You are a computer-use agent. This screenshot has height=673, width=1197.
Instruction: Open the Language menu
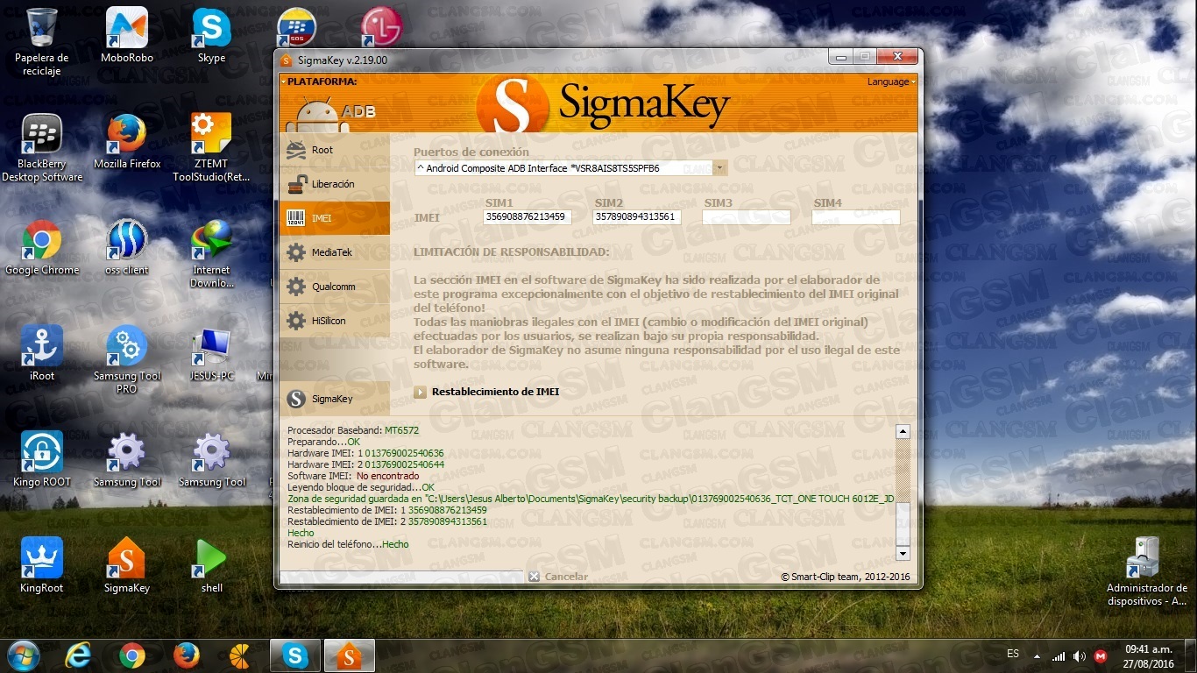tap(891, 81)
